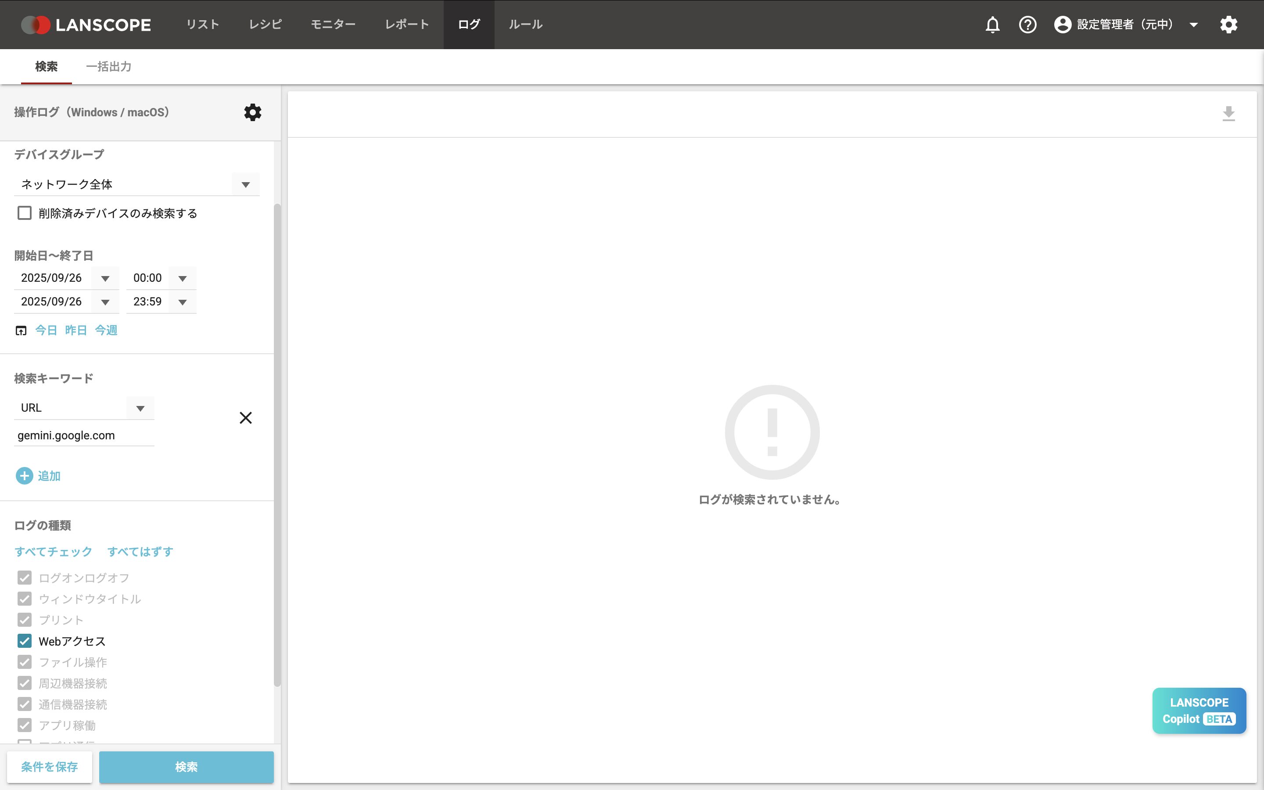
Task: Click the help question mark icon
Action: pyautogui.click(x=1027, y=25)
